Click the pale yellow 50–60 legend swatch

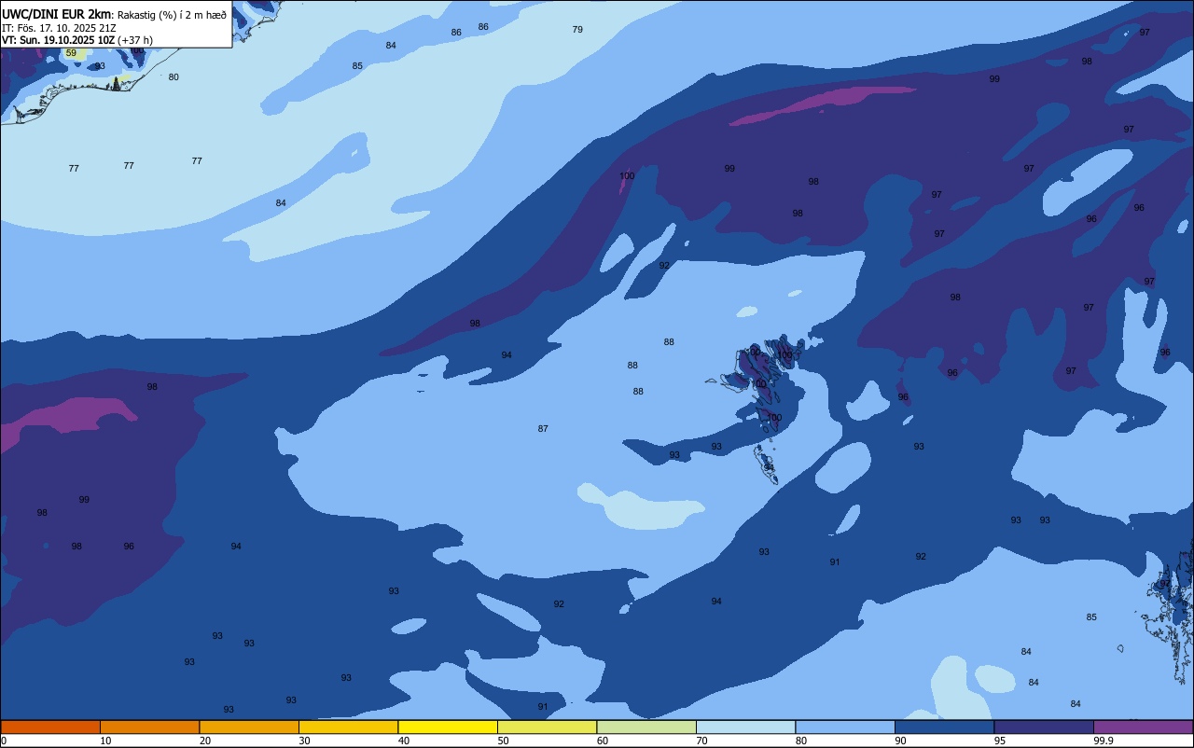pyautogui.click(x=547, y=727)
